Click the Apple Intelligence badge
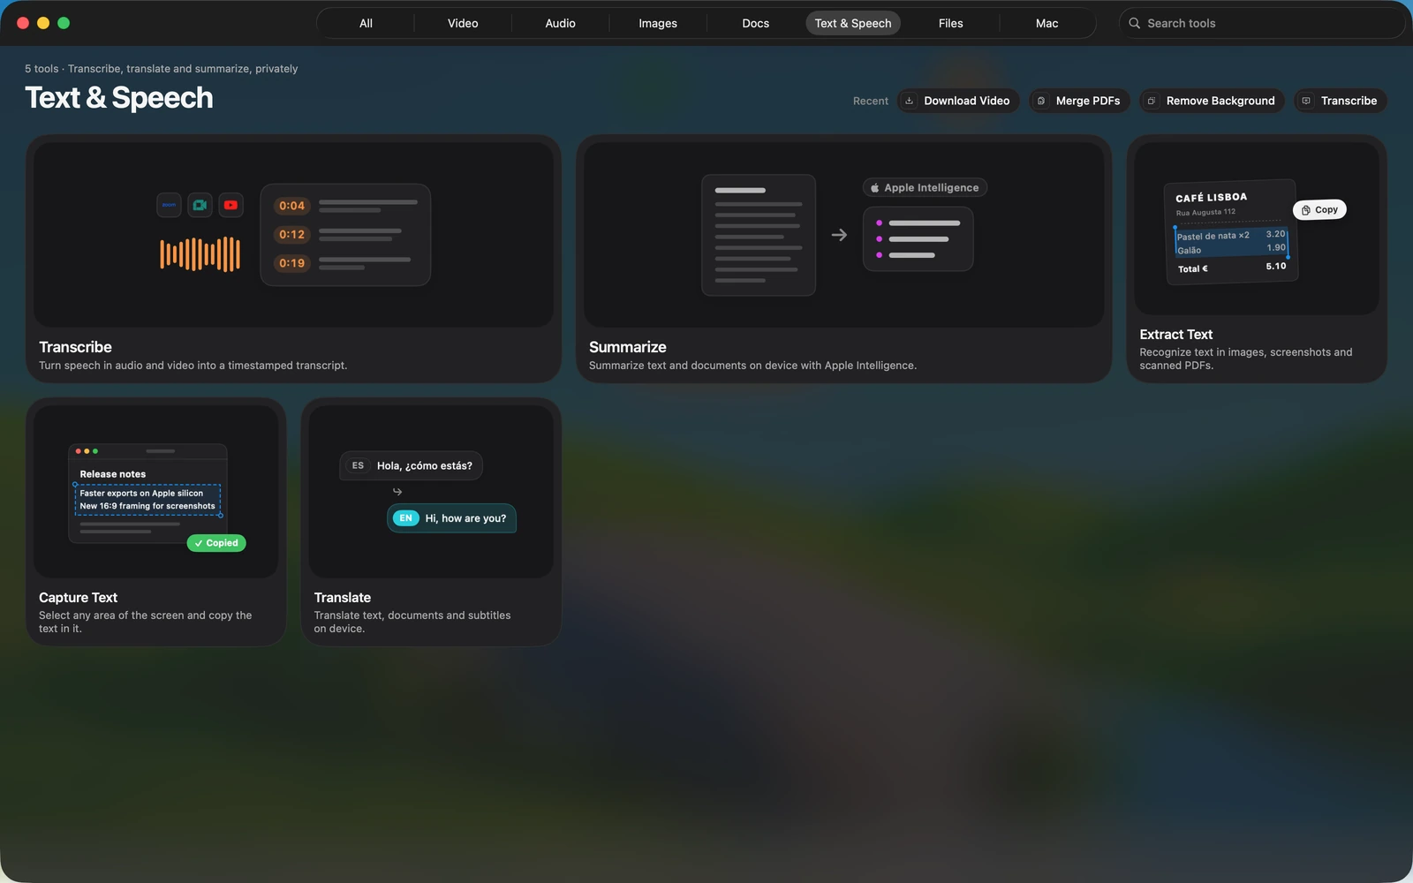1413x883 pixels. click(925, 187)
